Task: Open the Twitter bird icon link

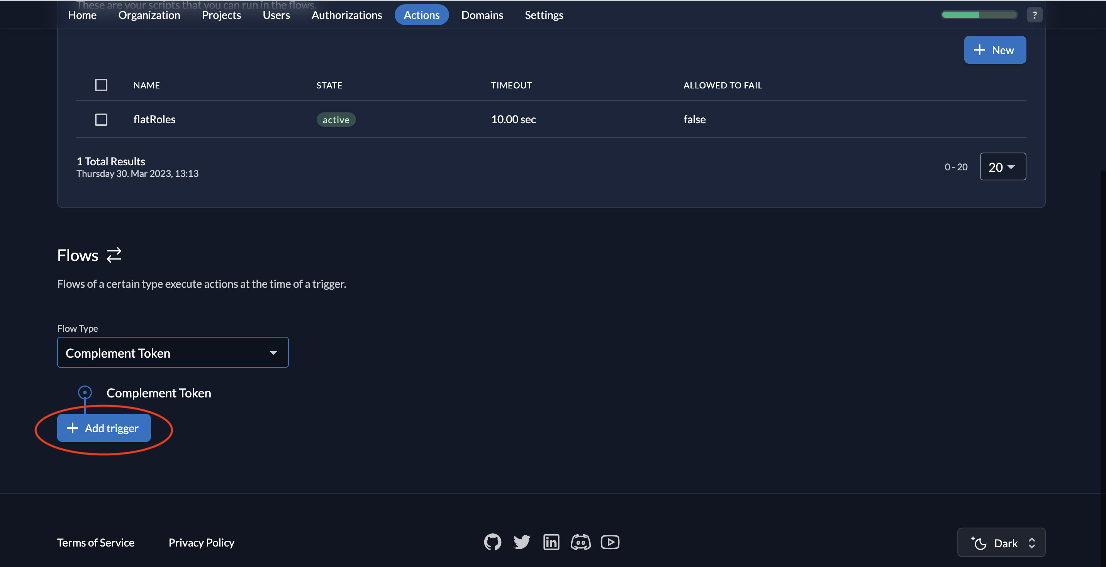Action: point(522,542)
